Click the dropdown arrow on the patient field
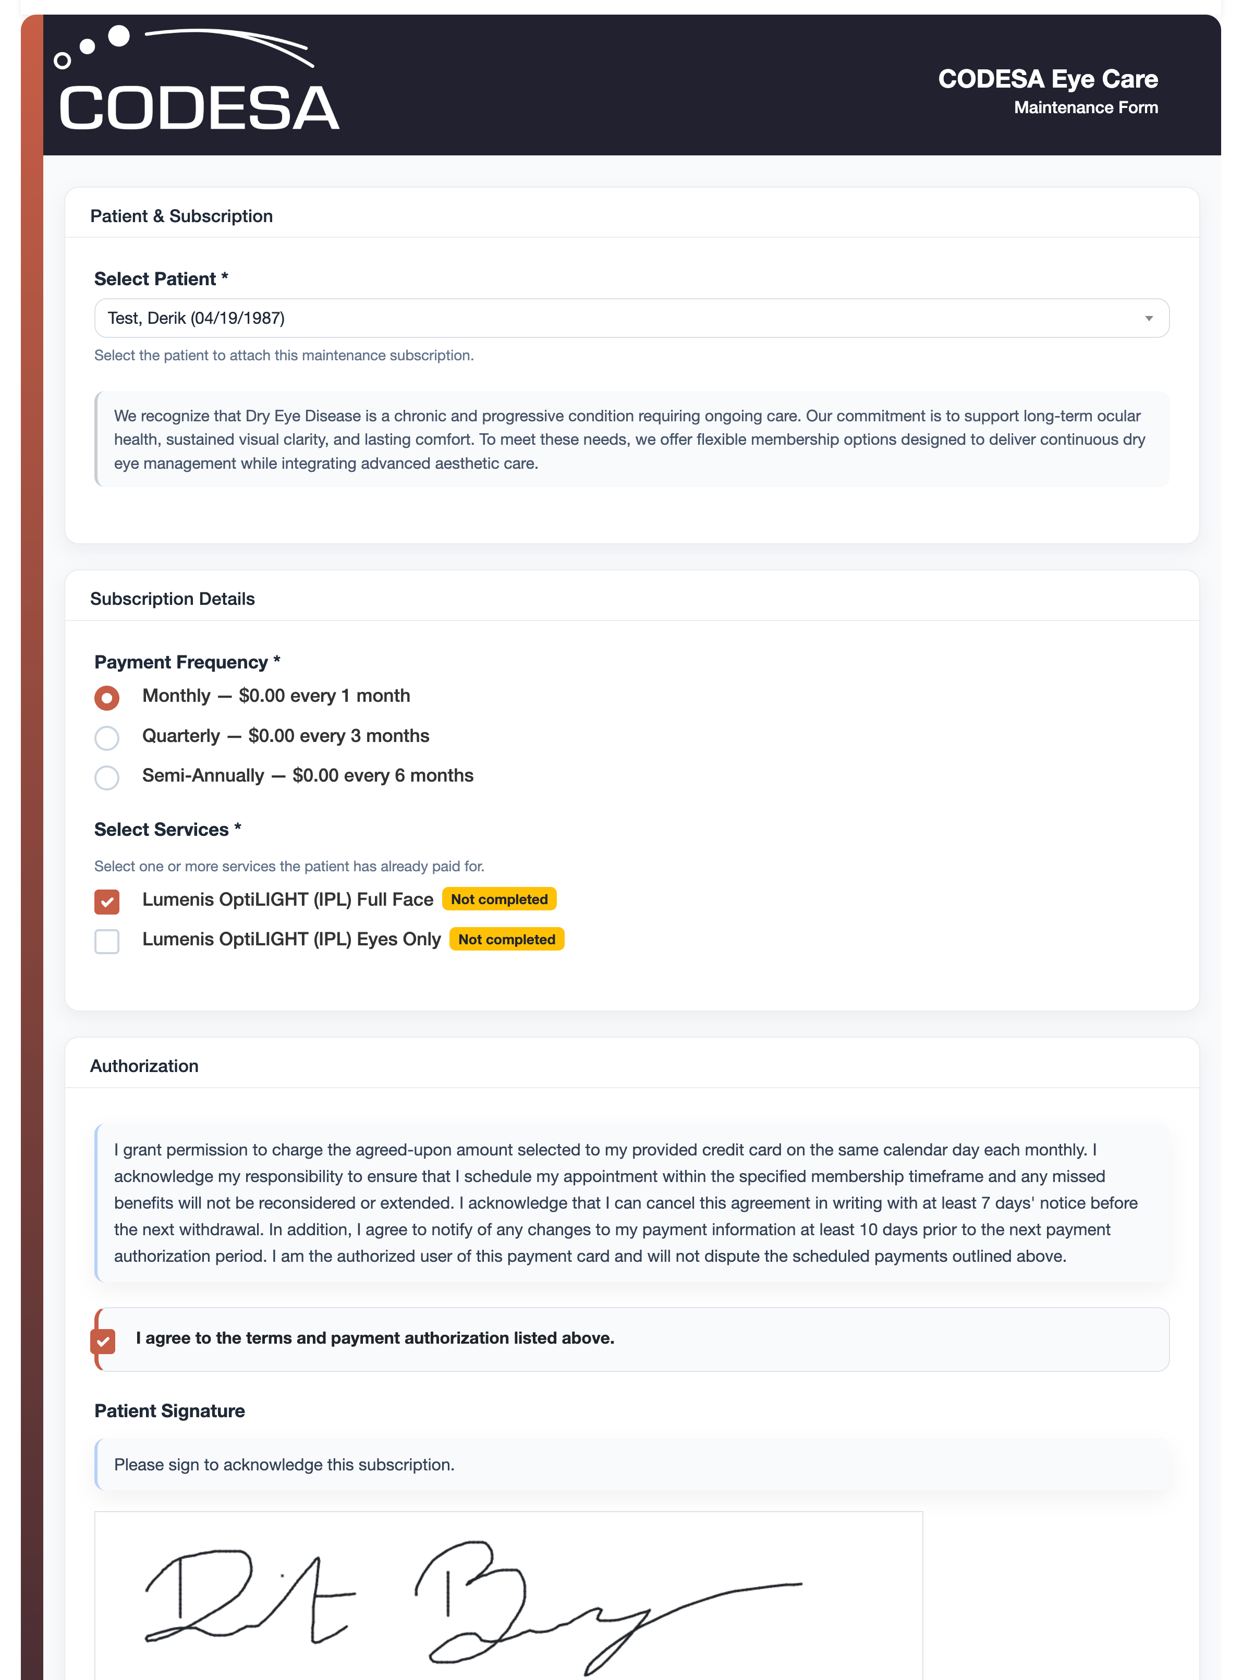Viewport: 1242px width, 1680px height. coord(1151,318)
